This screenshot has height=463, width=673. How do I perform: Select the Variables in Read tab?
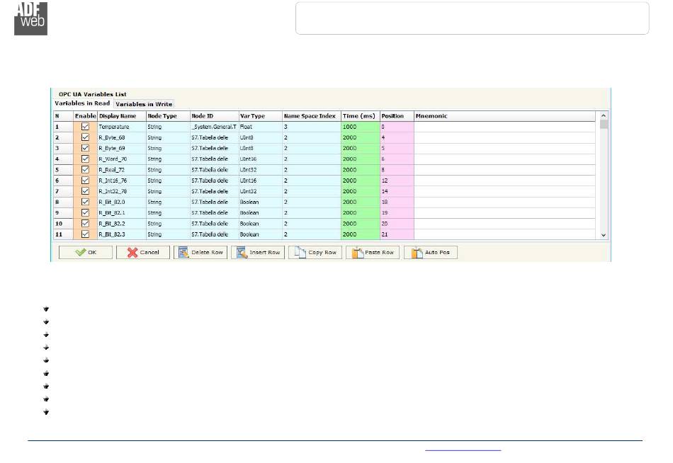coord(82,104)
